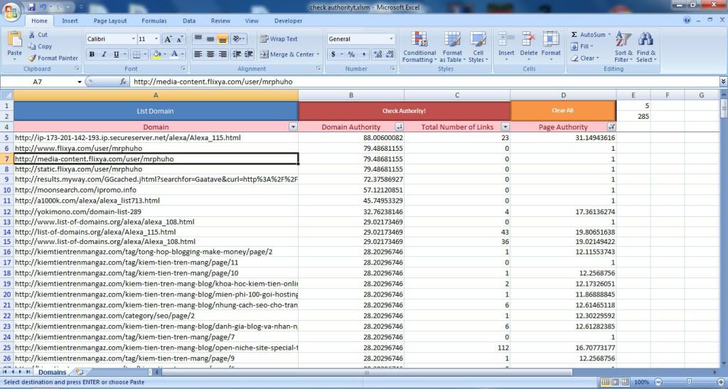Click the Paste clipboard icon

click(x=14, y=41)
